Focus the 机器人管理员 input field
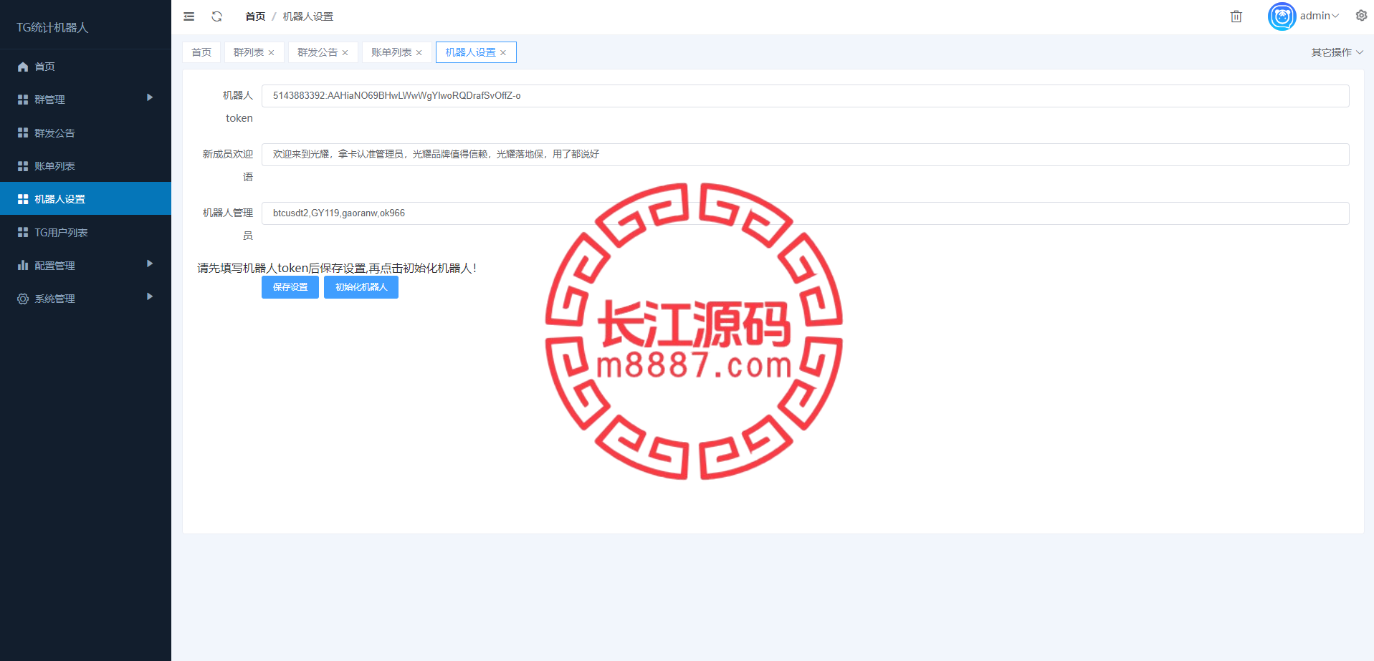 click(x=806, y=213)
